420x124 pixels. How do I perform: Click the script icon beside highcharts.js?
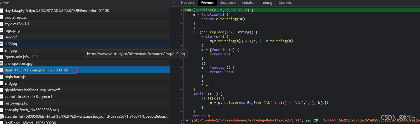[2, 77]
